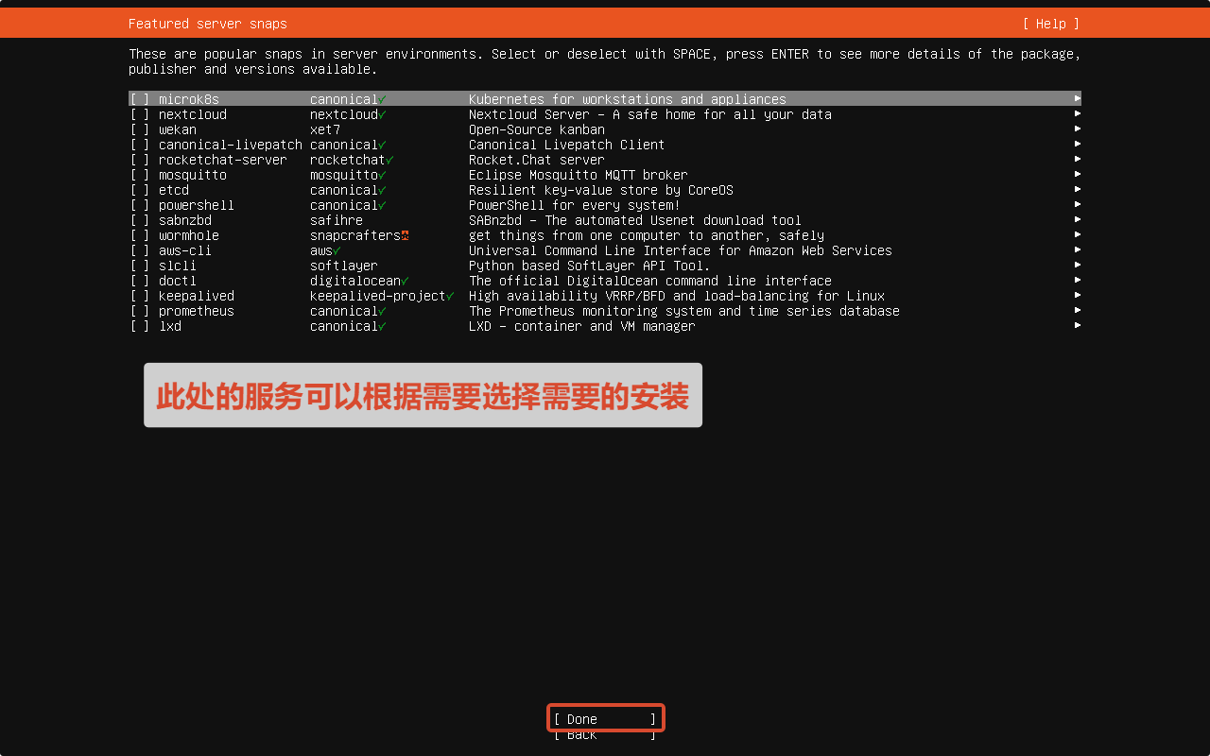Click the verified checkmark on canonical-livepatch row
Screen dimensions: 1210x756
382,145
